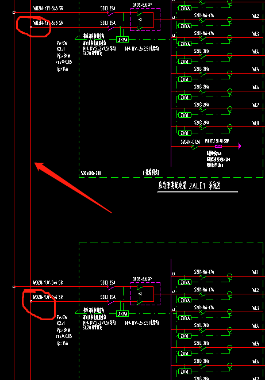Click surge protector specification text block
Image resolution: width=265 pixels, height=380 pixels.
(218, 159)
